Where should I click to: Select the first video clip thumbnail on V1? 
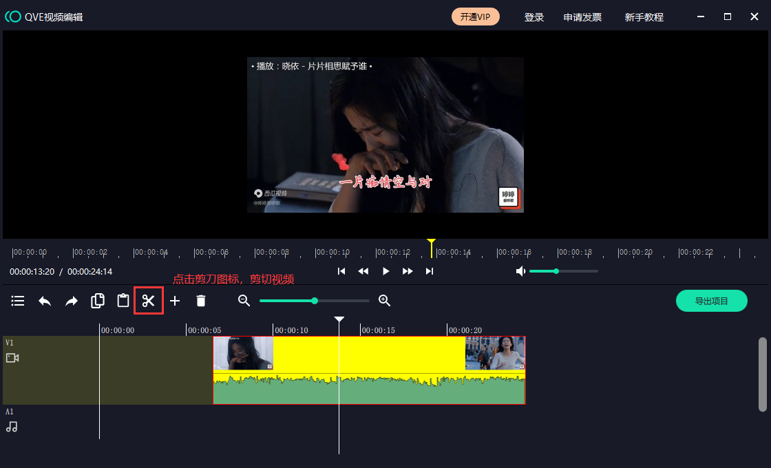pyautogui.click(x=243, y=353)
